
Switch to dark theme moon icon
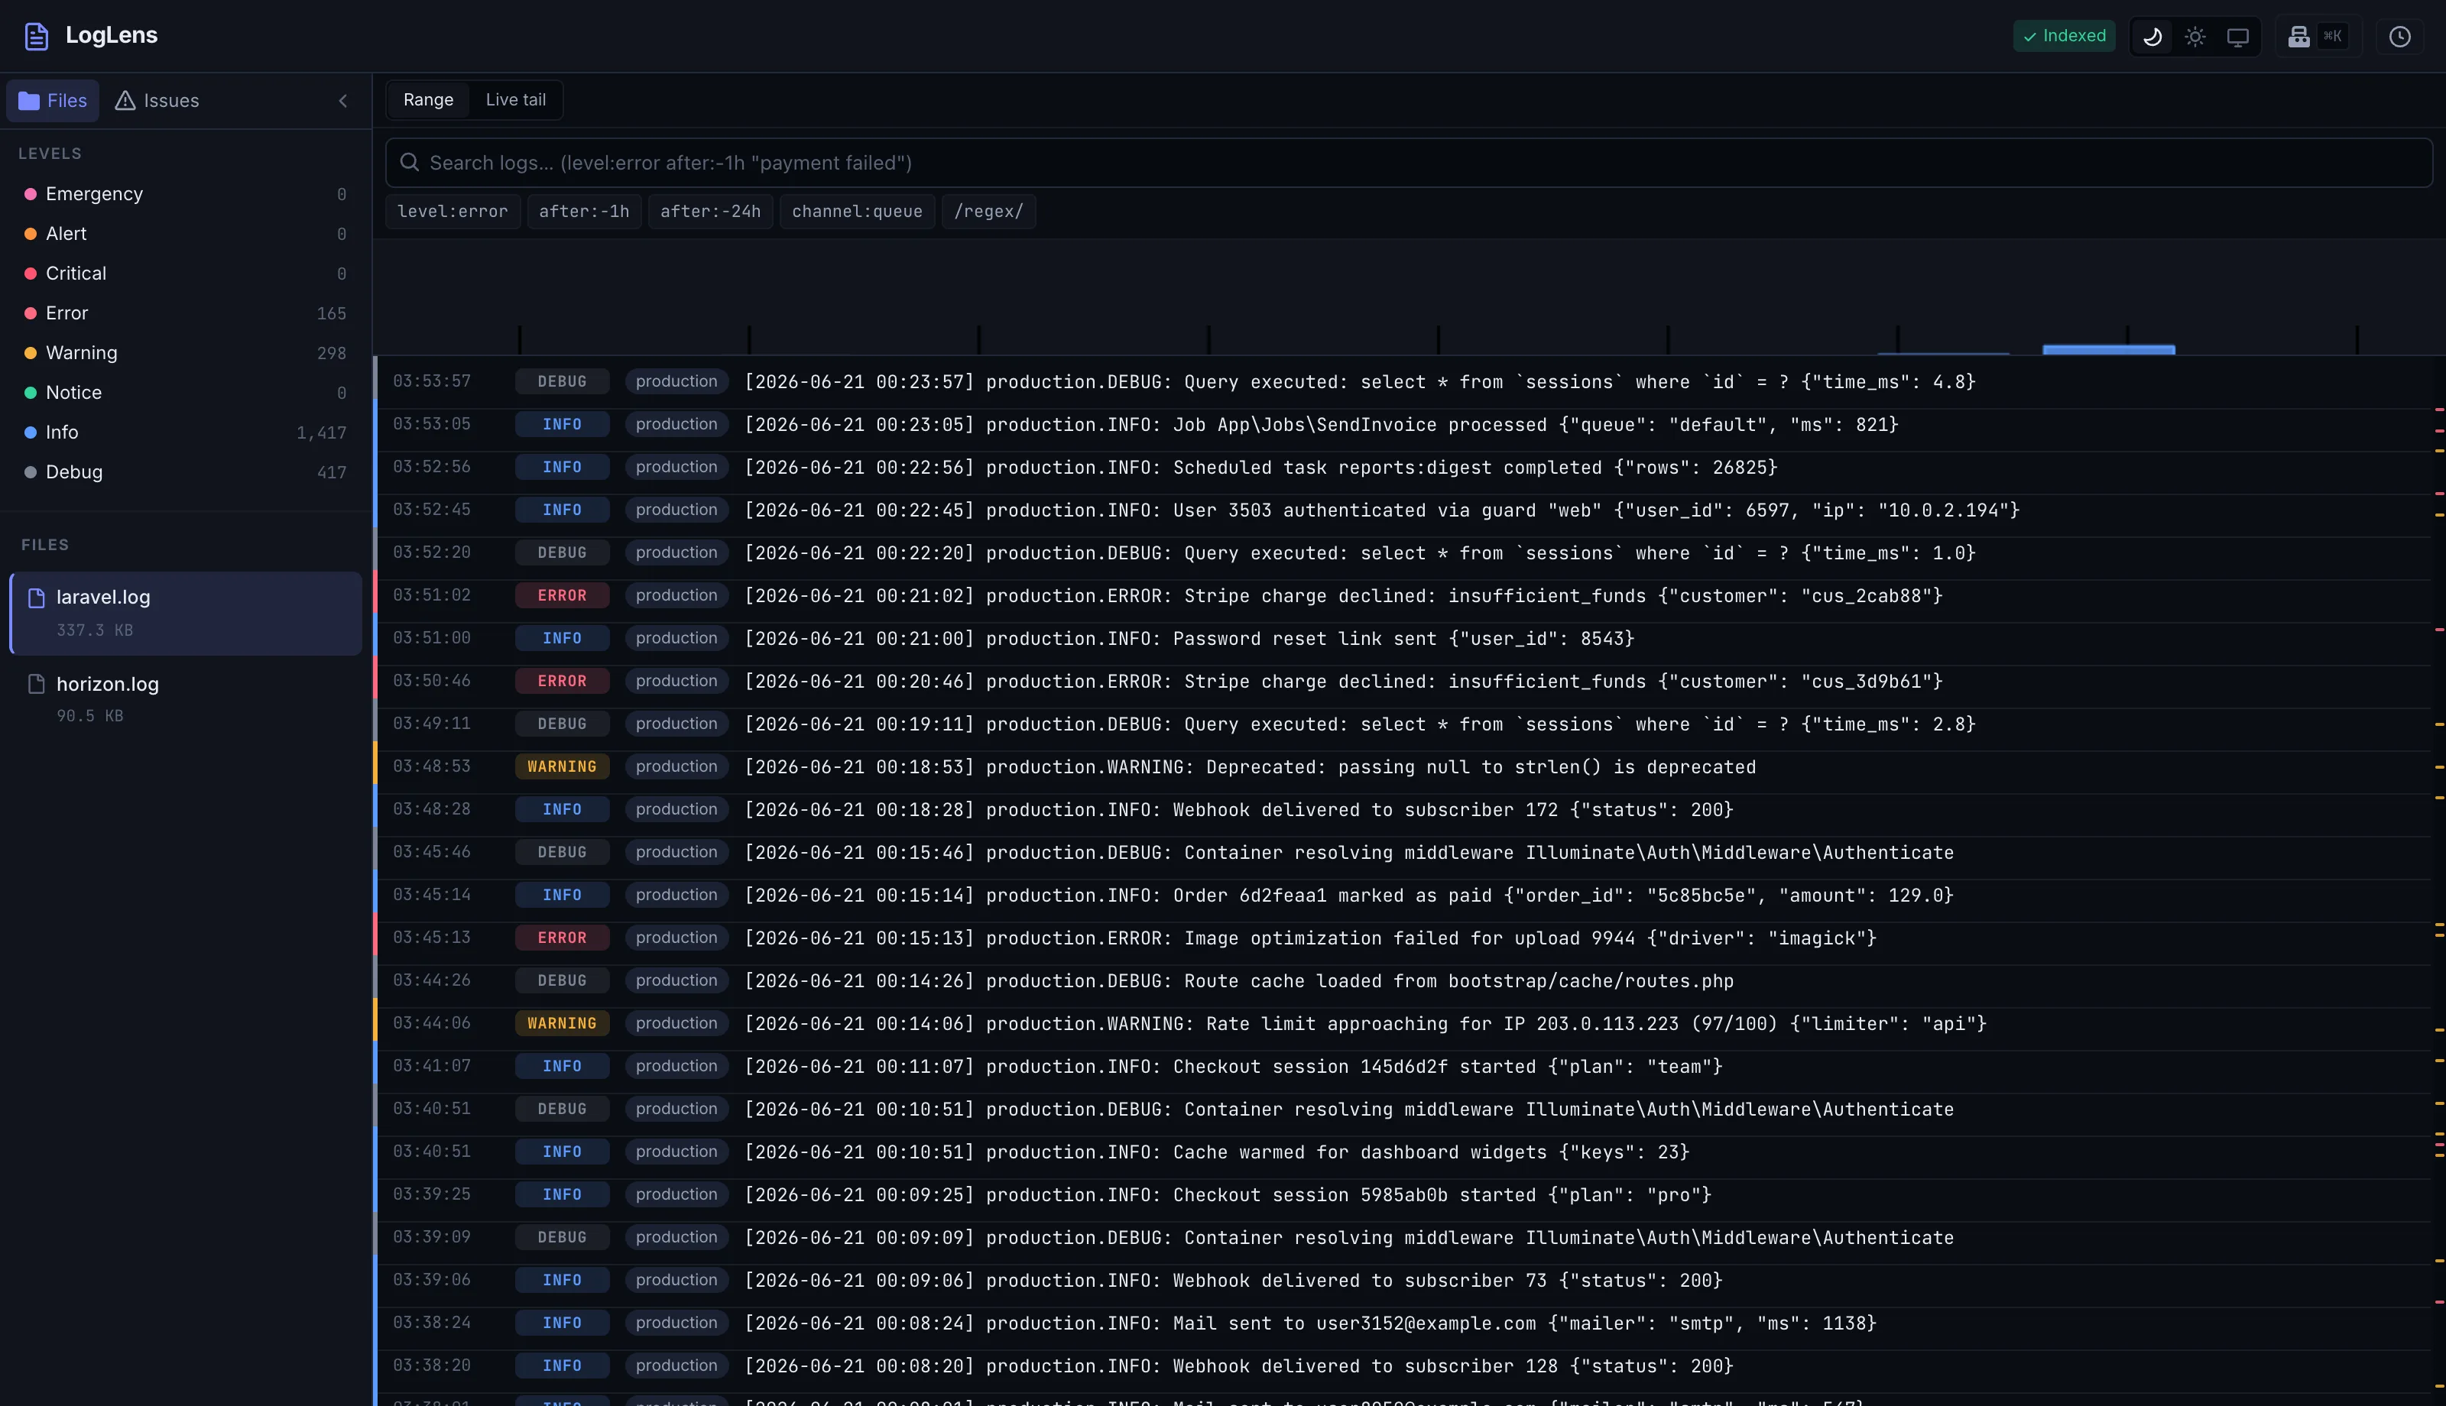2152,37
